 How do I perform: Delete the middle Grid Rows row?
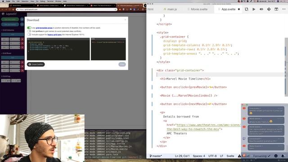point(22,67)
